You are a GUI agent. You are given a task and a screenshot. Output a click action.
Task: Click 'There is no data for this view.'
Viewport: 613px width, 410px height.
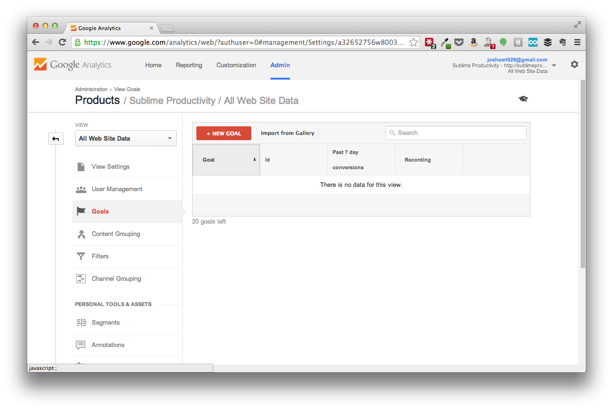[361, 185]
